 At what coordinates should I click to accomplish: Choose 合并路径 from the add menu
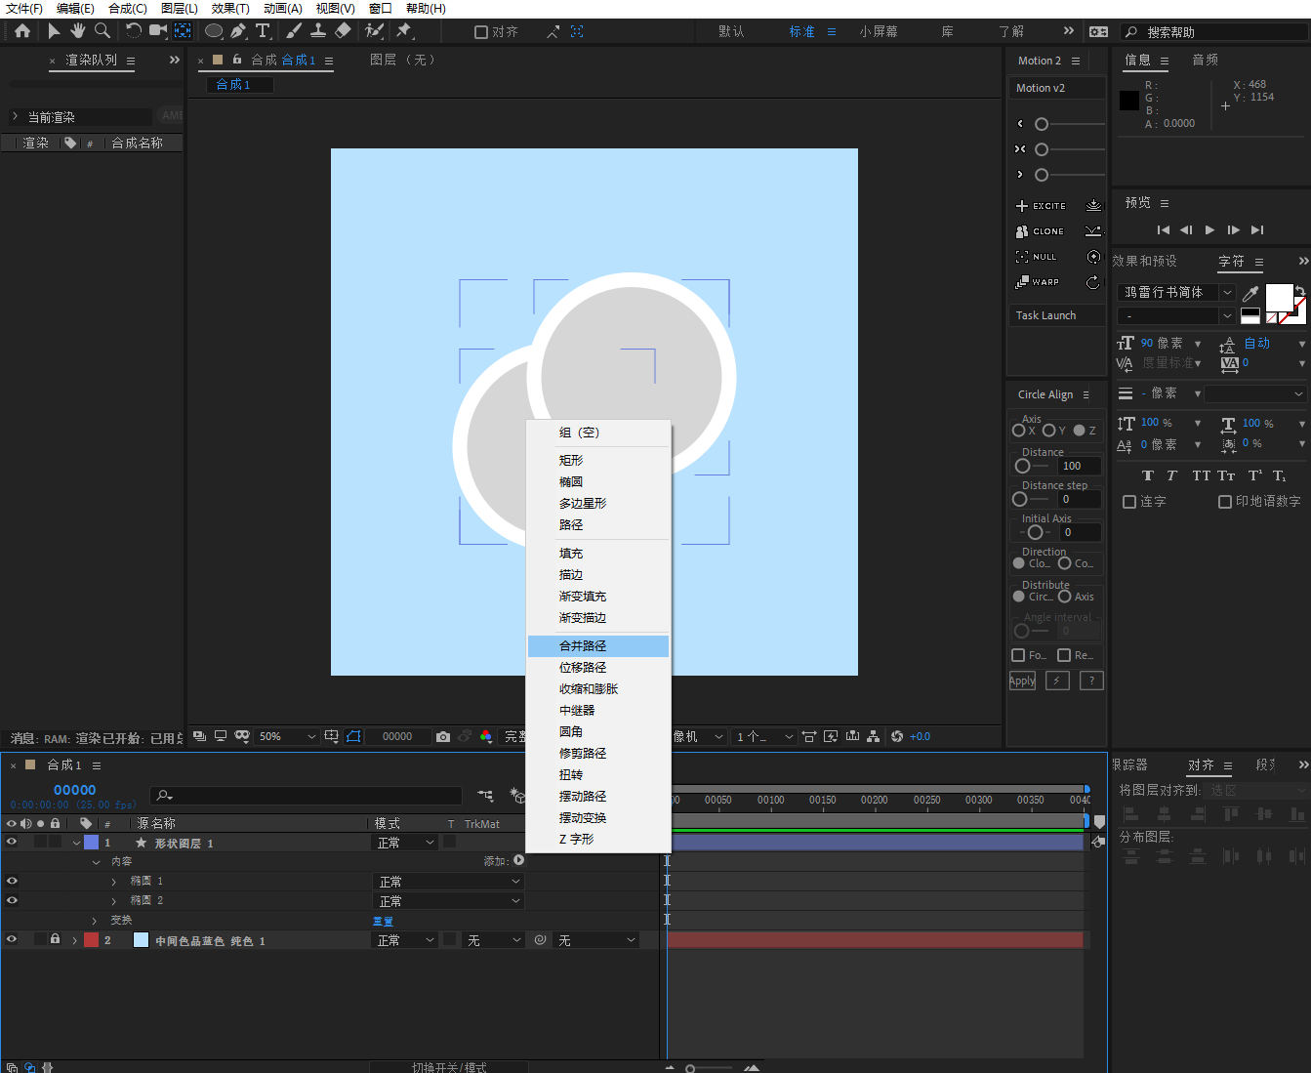[598, 646]
